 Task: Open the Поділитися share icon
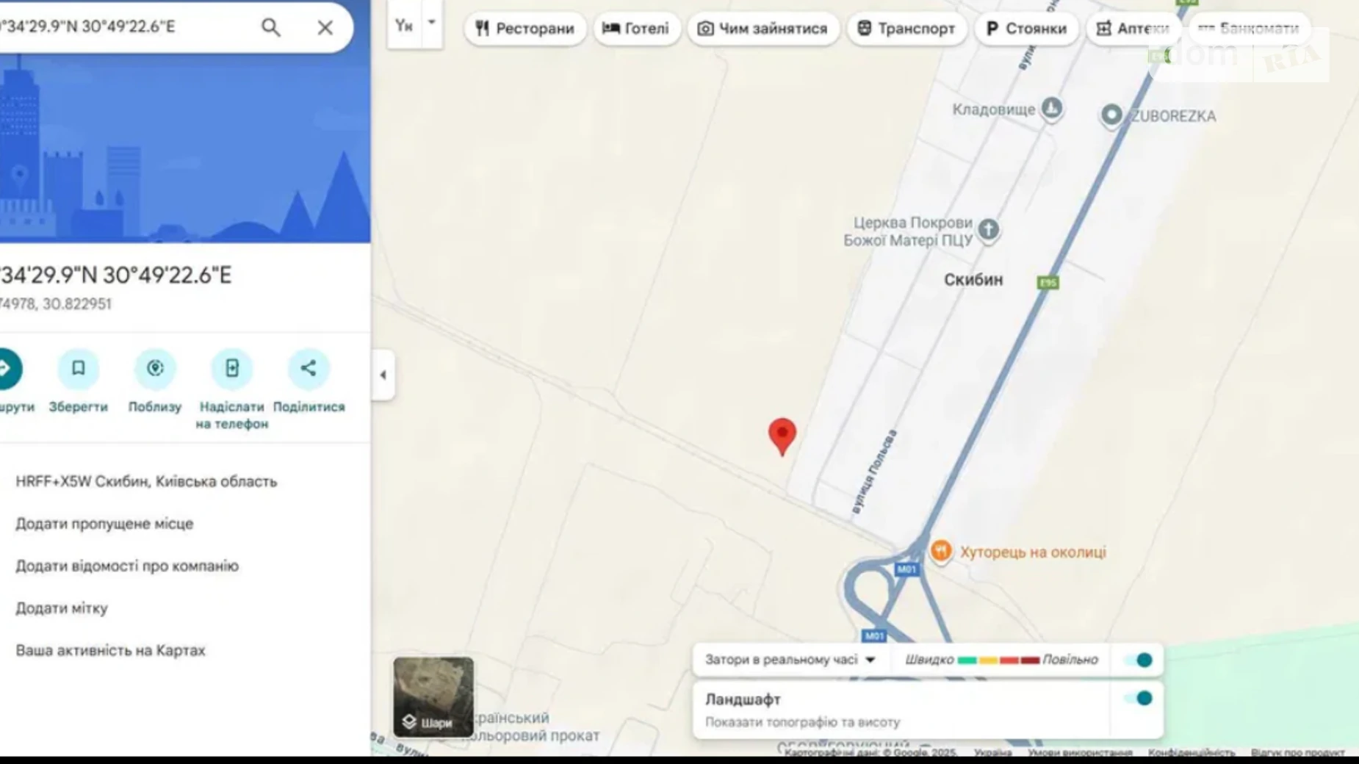coord(309,369)
